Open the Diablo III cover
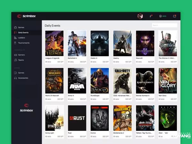The width and height of the screenshot is (192, 144). tap(100, 43)
